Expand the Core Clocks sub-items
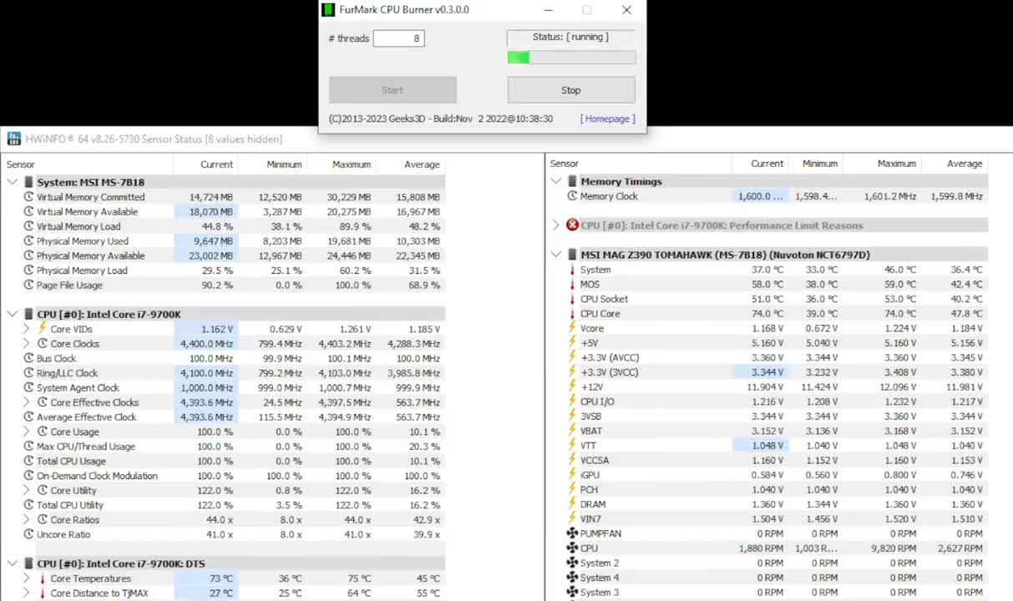Image resolution: width=1013 pixels, height=601 pixels. 27,344
